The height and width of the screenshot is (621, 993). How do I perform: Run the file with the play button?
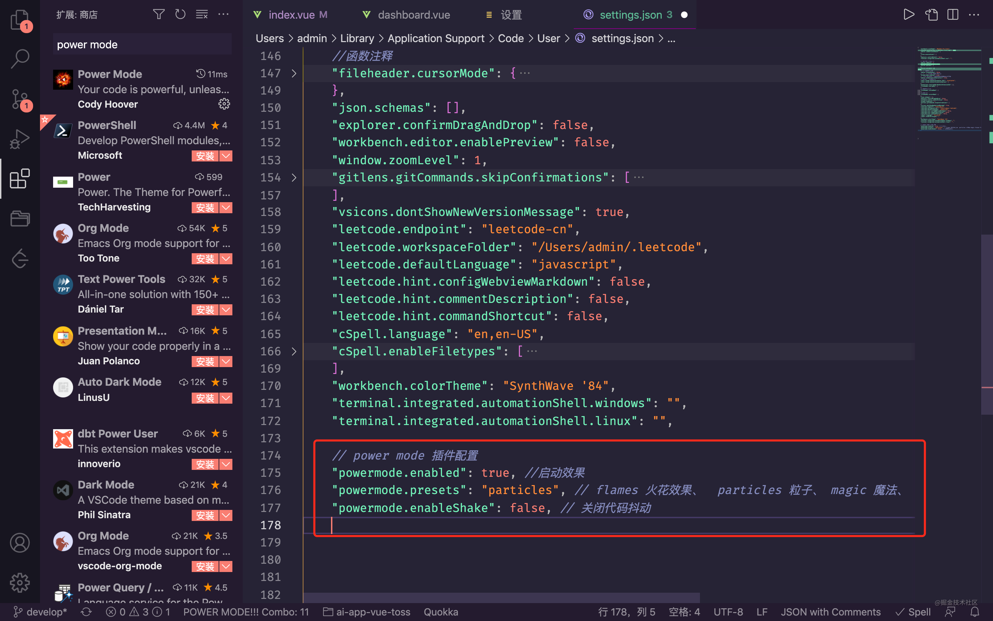(909, 14)
